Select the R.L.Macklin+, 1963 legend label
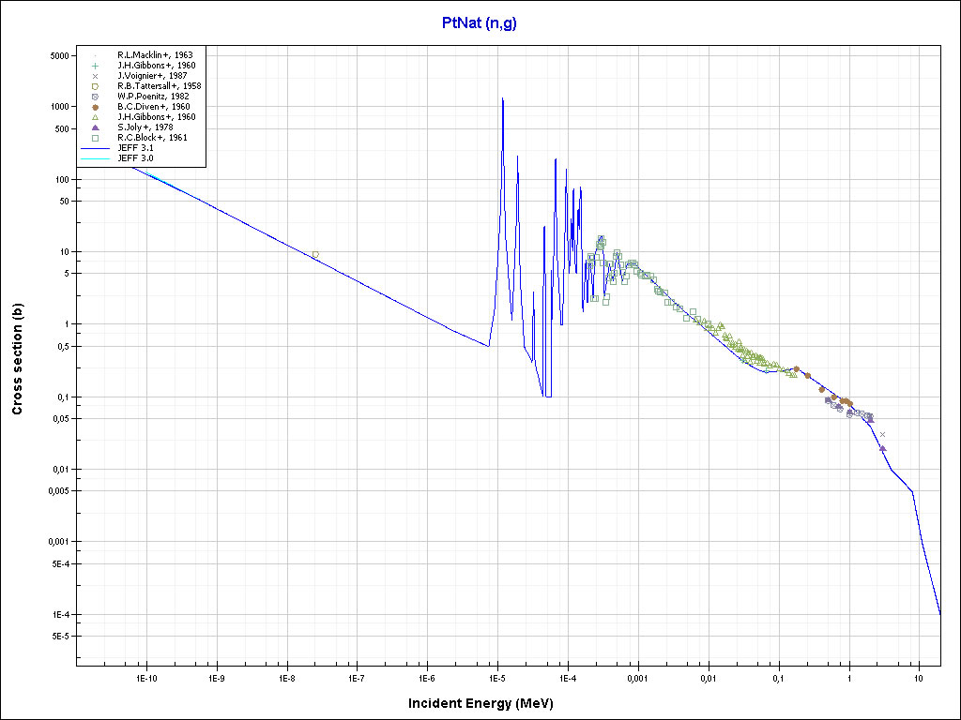The height and width of the screenshot is (720, 961). coord(155,55)
